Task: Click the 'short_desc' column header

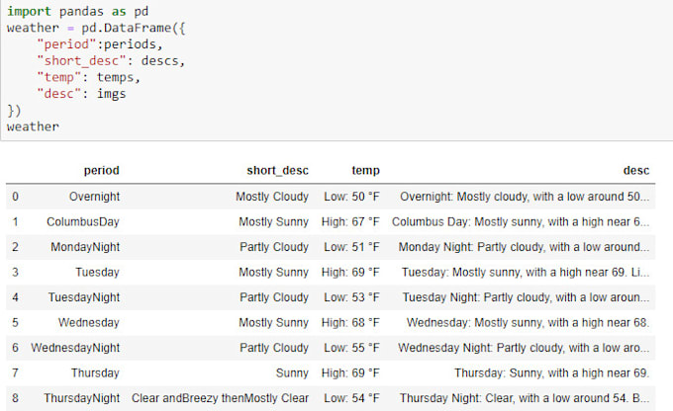Action: tap(277, 171)
